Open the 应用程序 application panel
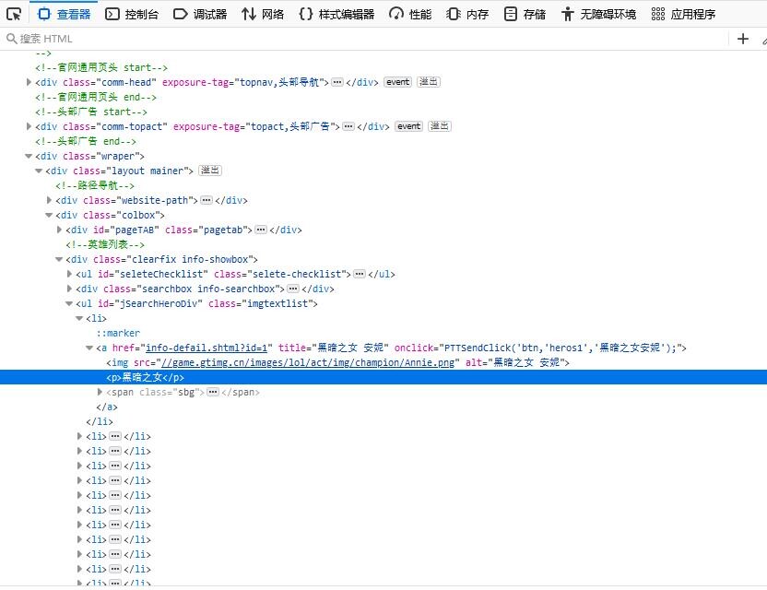The height and width of the screenshot is (590, 767). [683, 14]
